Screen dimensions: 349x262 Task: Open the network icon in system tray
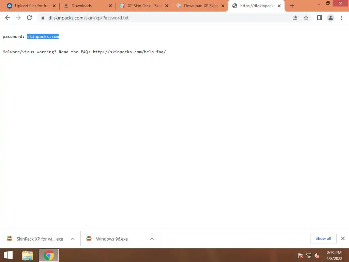click(x=309, y=256)
